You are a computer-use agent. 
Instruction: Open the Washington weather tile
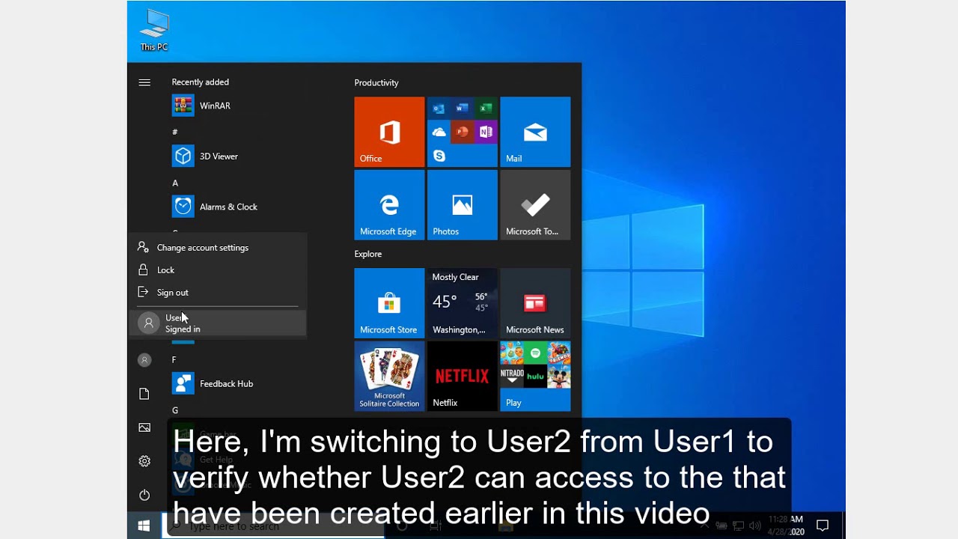[x=463, y=303]
